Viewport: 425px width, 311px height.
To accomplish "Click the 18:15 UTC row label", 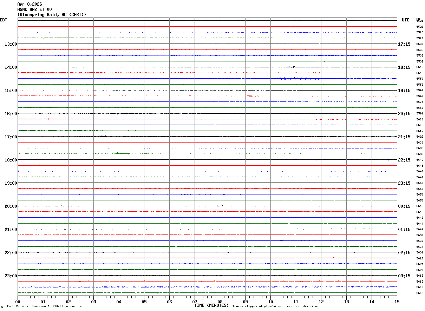I will pyautogui.click(x=404, y=67).
